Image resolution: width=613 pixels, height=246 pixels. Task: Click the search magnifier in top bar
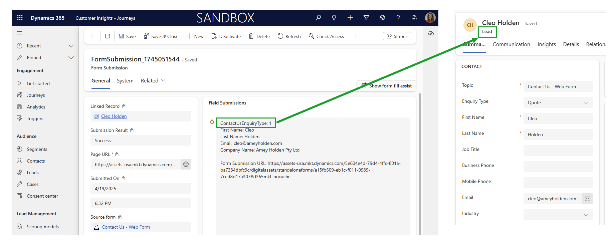click(318, 18)
